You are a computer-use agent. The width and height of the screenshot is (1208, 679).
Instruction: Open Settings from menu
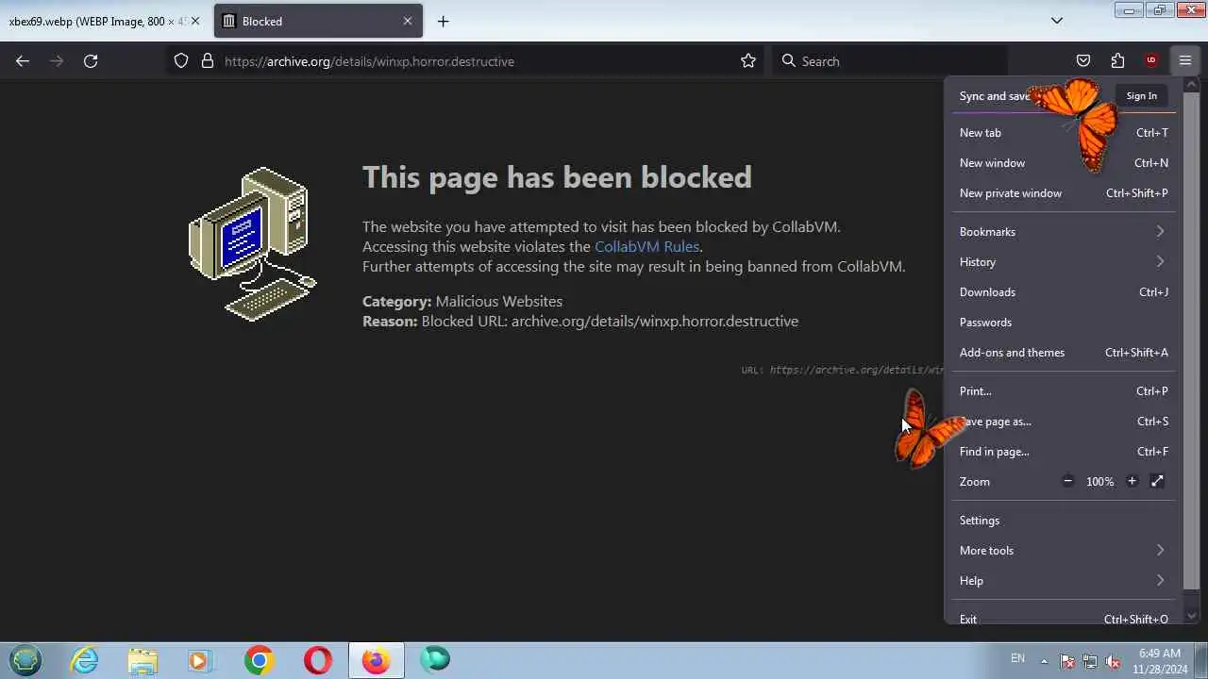tap(1064, 521)
